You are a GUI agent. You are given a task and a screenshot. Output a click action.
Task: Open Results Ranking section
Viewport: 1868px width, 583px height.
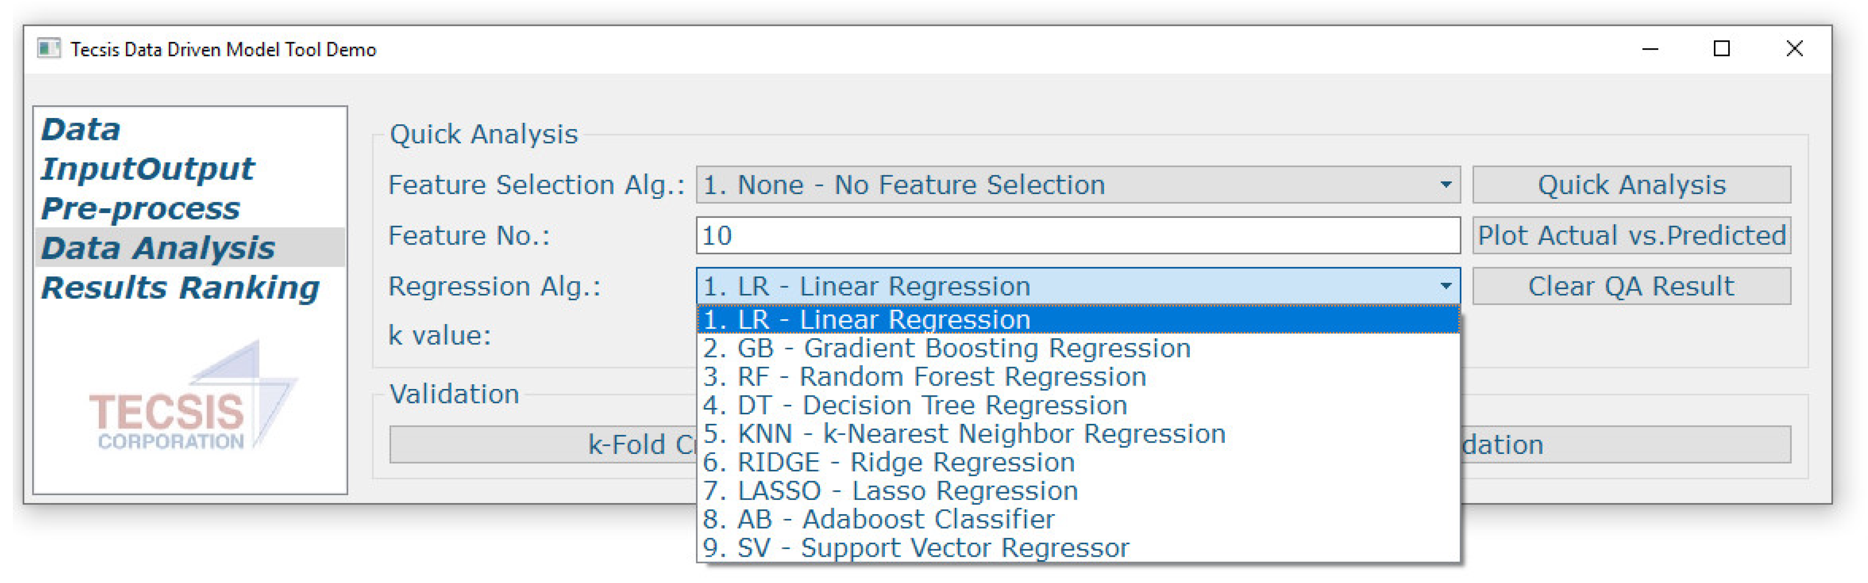point(180,288)
